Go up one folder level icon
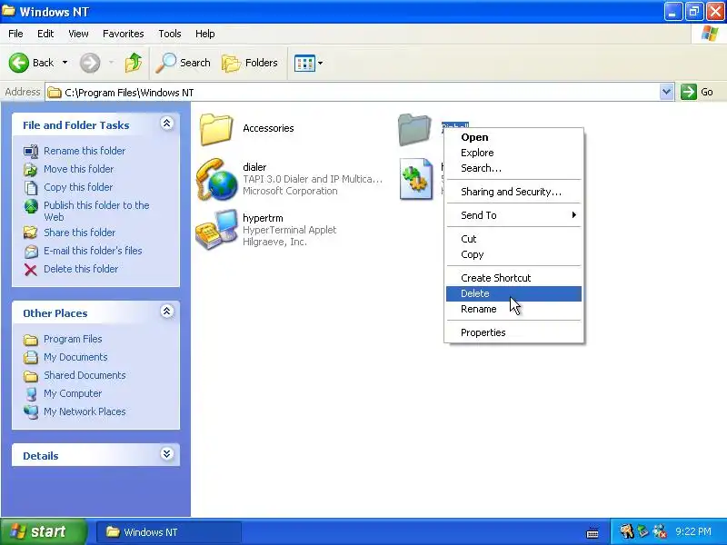 coord(134,63)
